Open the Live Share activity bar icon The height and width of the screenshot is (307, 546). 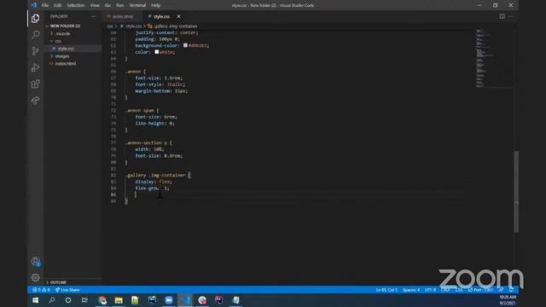point(35,101)
